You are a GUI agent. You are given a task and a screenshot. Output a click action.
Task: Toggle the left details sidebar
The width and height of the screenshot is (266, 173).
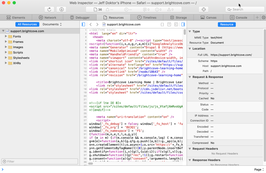tap(83, 24)
